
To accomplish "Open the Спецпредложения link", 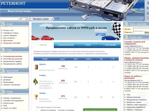I will tap(13, 56).
